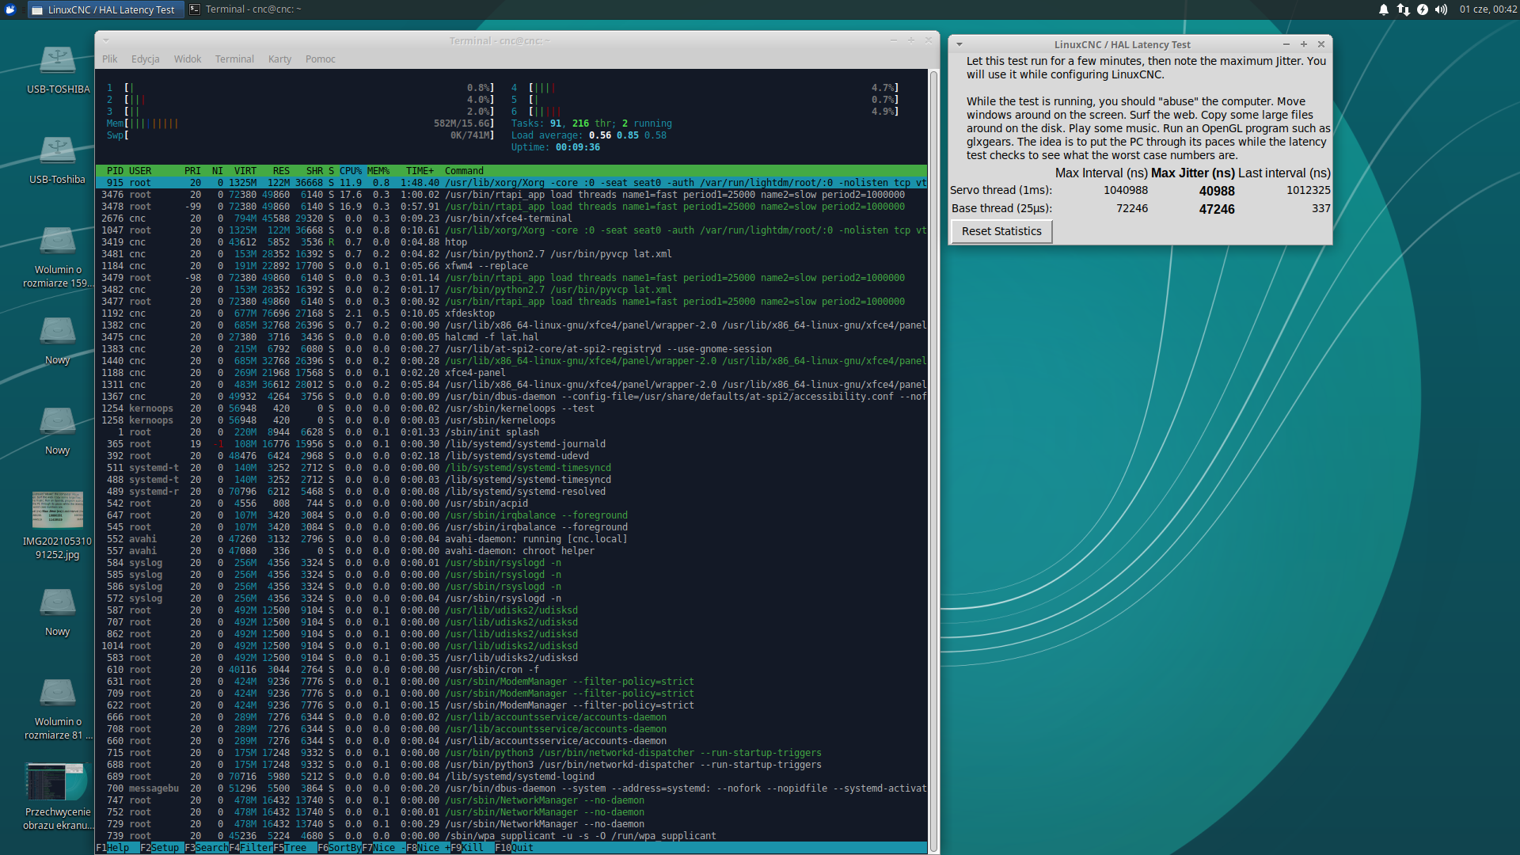Select htop process row PID 3419
Viewport: 1520px width, 855px height.
coord(511,242)
